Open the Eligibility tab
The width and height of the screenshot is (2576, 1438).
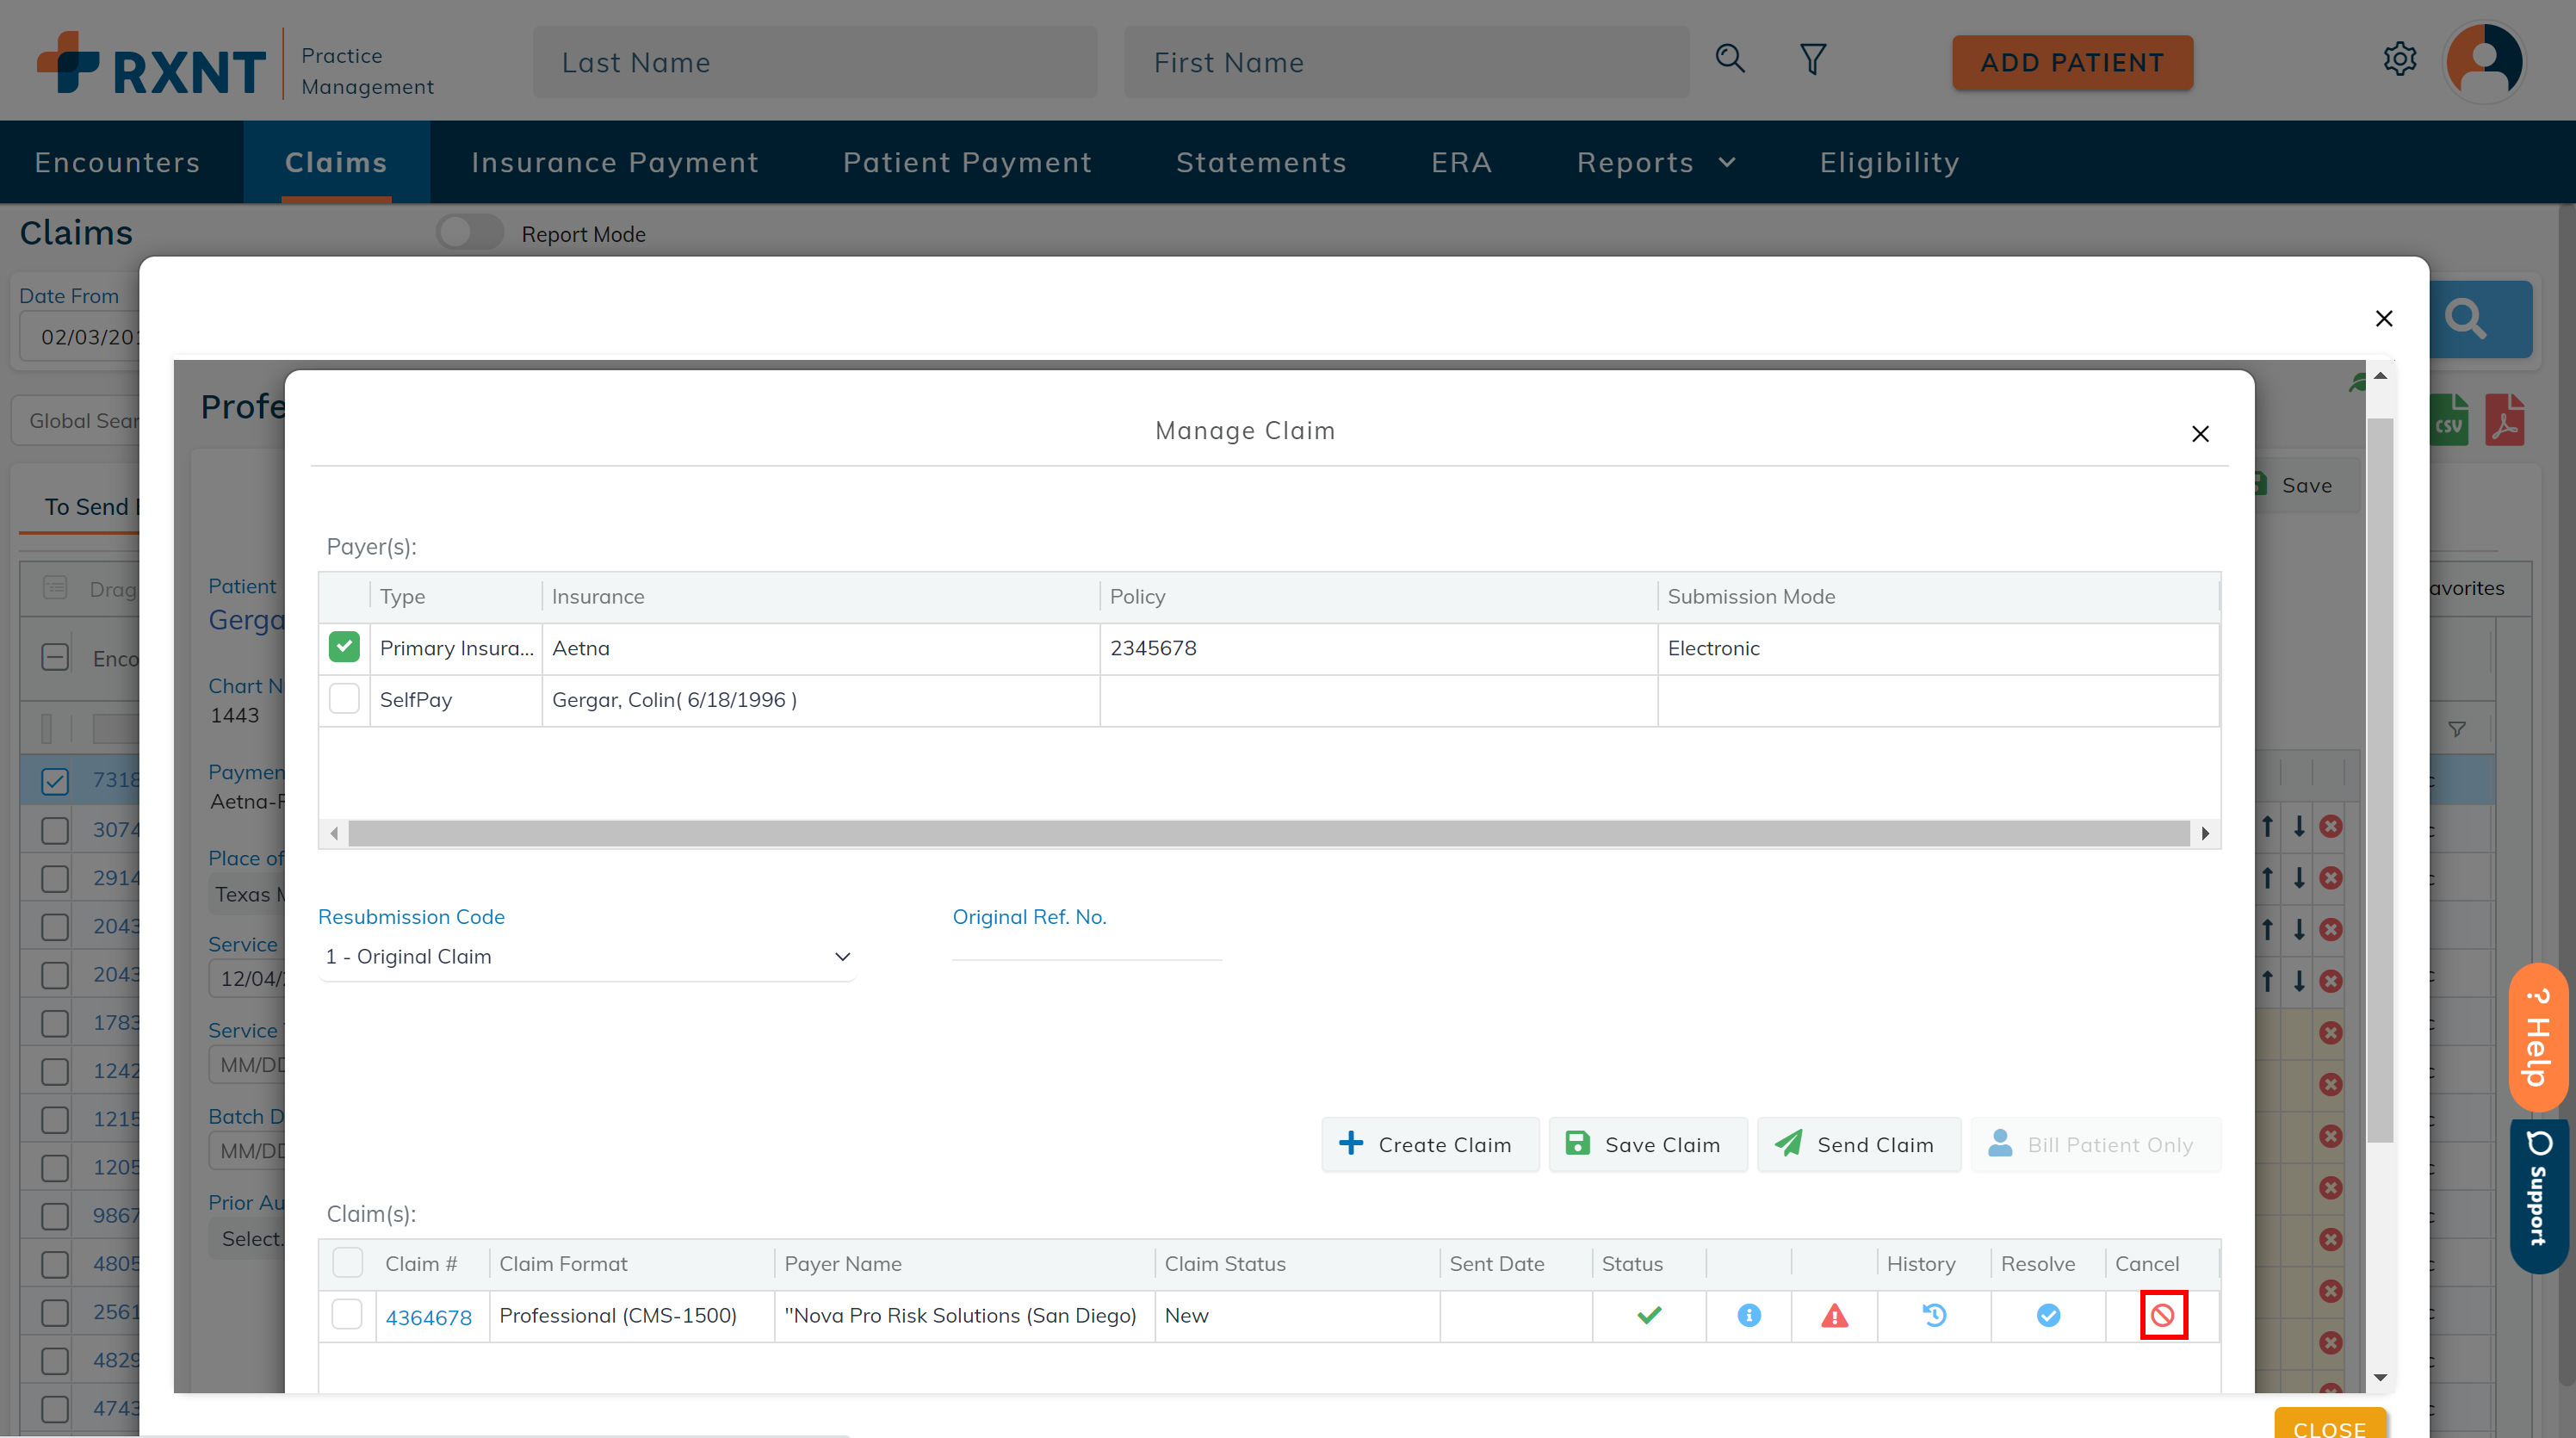point(1888,163)
